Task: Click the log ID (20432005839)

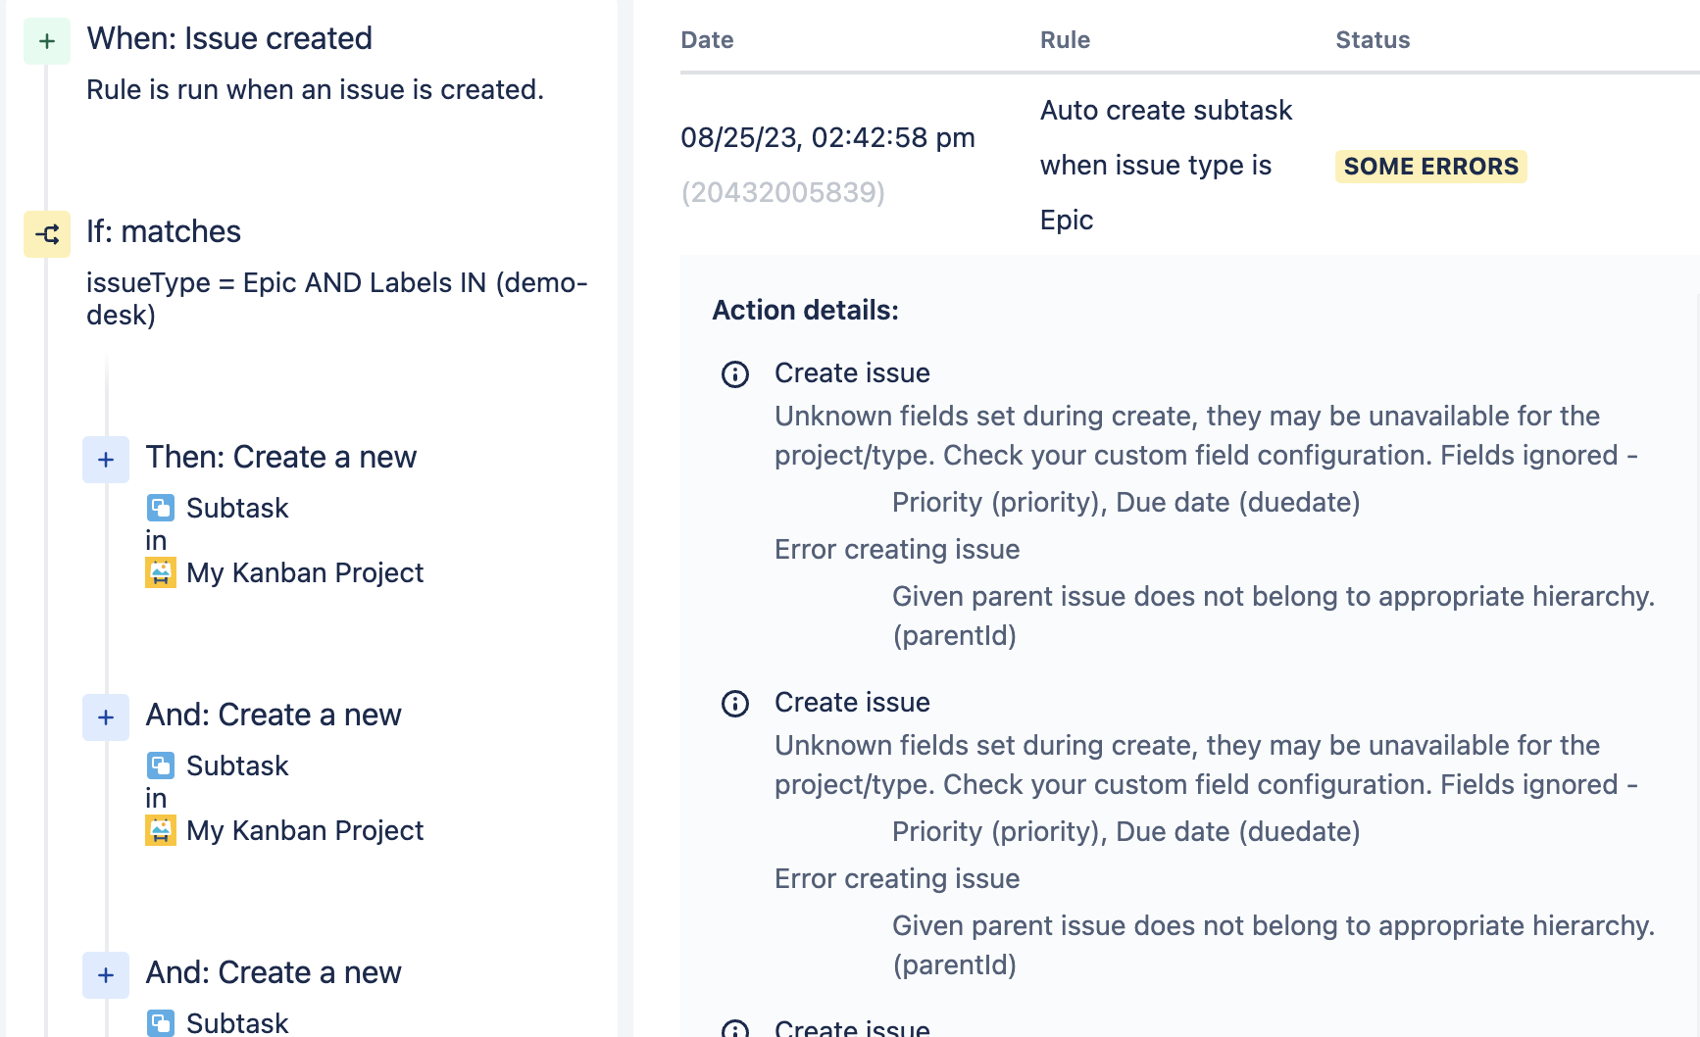Action: click(x=783, y=192)
